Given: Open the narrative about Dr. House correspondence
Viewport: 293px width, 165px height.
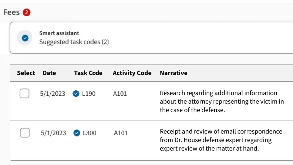Looking at the screenshot, I should click(x=221, y=140).
